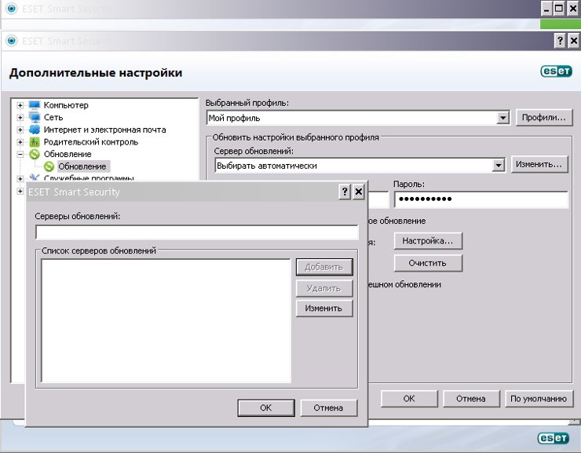Select Родительский контроль tree item
The width and height of the screenshot is (581, 453).
[91, 142]
